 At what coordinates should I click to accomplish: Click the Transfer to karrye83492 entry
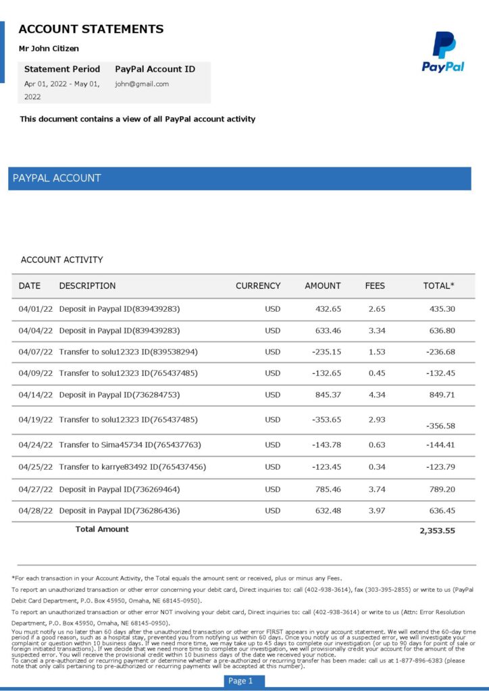coord(132,467)
